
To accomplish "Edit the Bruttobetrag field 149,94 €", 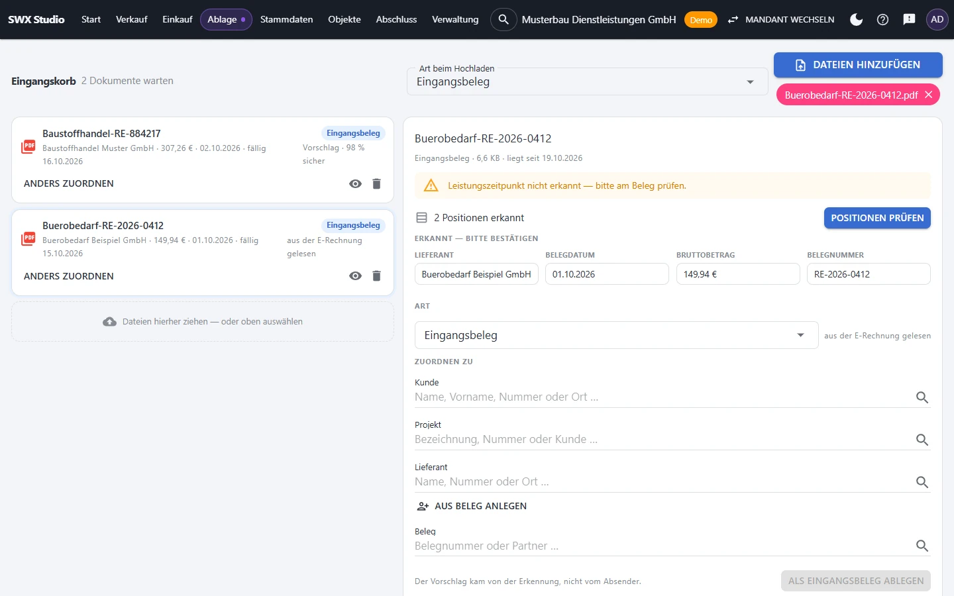I will 738,274.
